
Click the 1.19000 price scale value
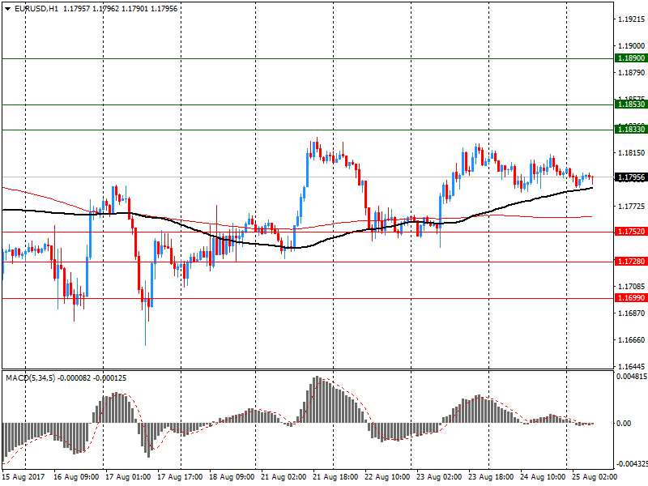(632, 46)
